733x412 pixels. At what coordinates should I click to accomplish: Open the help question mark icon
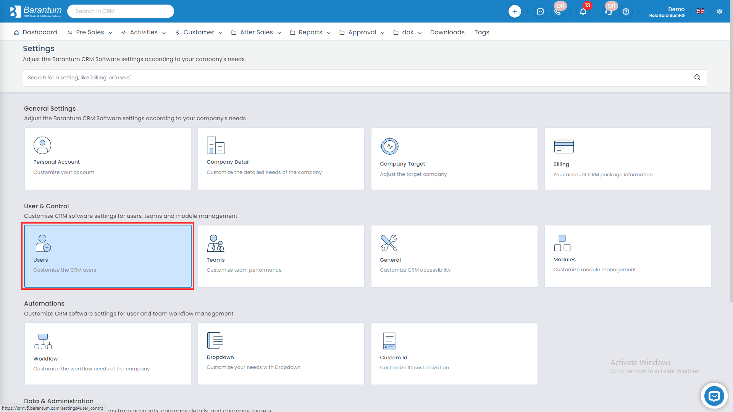(x=626, y=11)
